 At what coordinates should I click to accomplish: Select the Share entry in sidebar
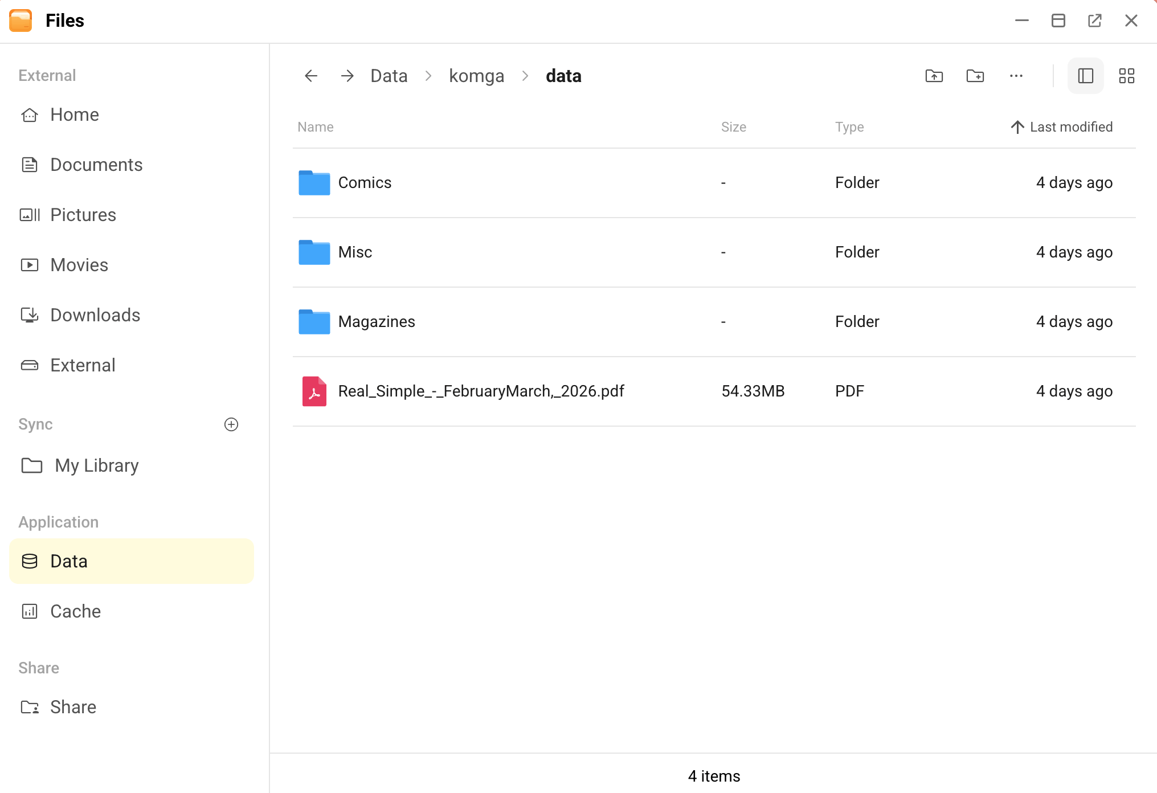(73, 706)
